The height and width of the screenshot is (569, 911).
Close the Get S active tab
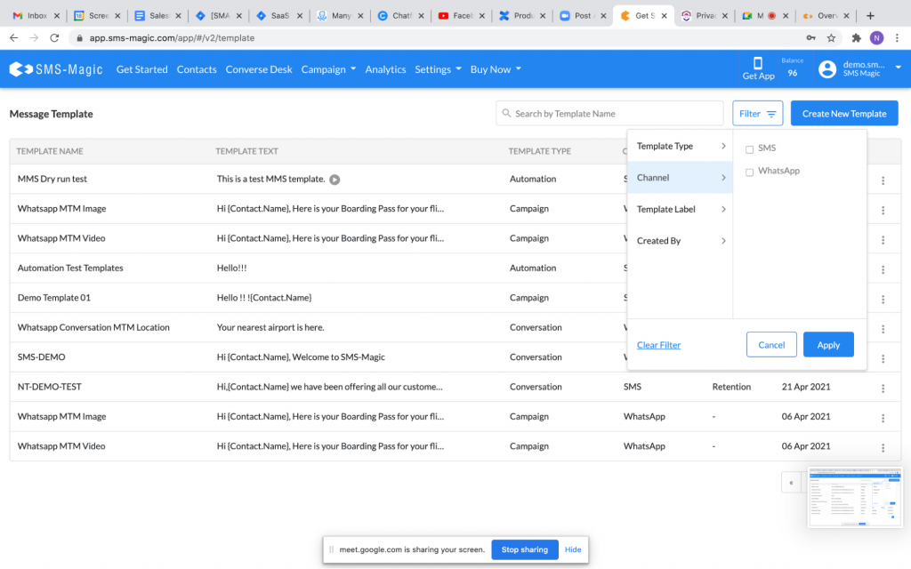click(664, 16)
